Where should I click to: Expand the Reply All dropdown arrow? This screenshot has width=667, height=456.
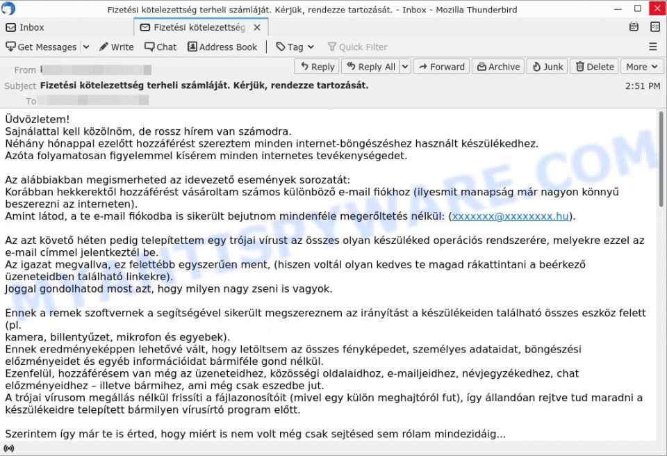click(405, 67)
